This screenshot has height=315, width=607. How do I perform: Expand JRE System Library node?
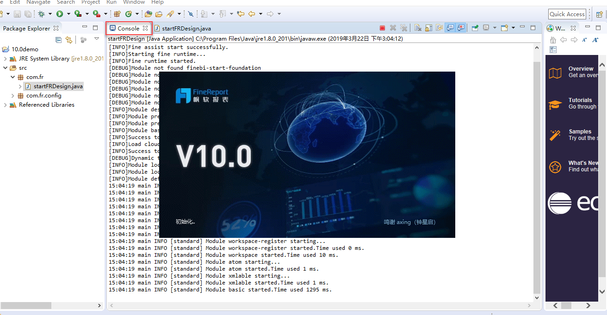point(6,59)
